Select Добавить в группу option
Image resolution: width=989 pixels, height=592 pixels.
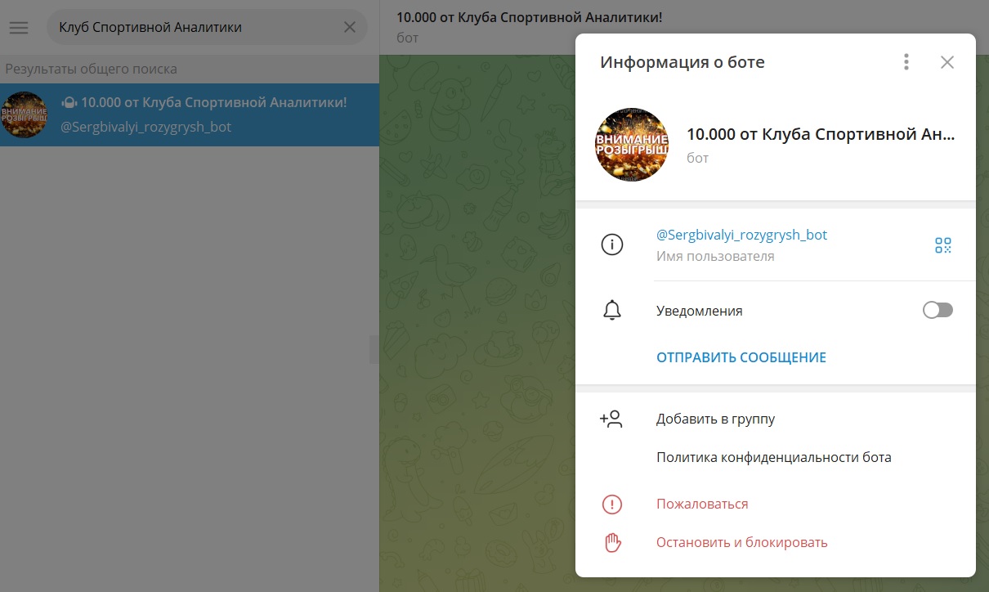tap(715, 419)
